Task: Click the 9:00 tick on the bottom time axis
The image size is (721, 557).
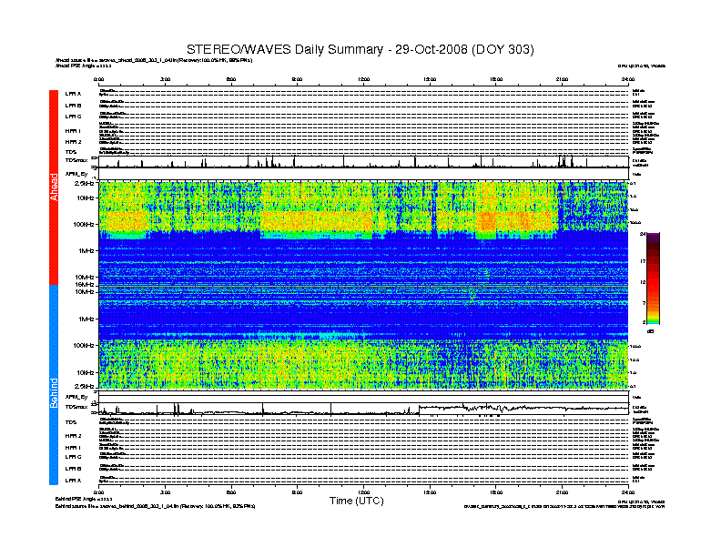Action: [298, 492]
